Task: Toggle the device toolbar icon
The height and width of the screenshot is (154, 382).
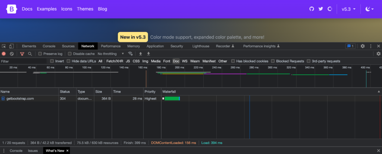Action: tap(12, 46)
